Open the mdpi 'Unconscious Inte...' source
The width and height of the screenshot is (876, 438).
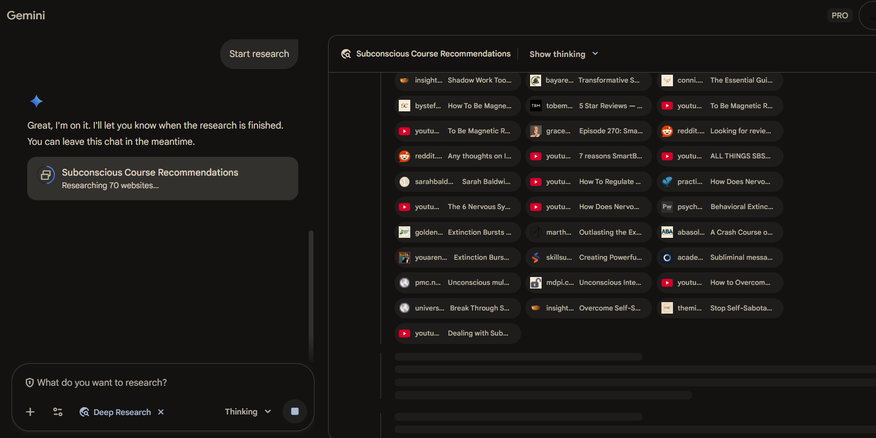pyautogui.click(x=588, y=283)
